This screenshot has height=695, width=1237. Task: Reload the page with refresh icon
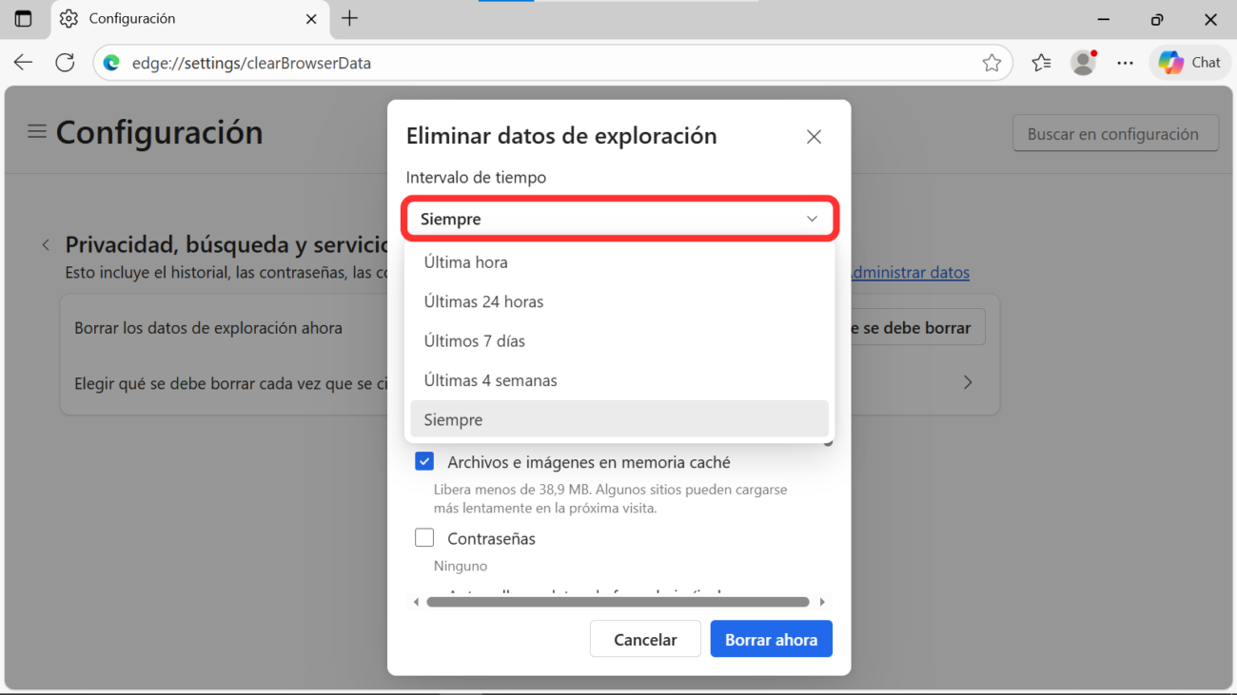click(65, 63)
